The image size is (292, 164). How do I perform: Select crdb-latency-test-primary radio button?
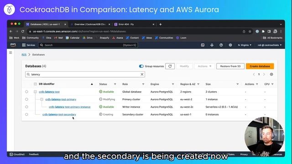(x=26, y=99)
